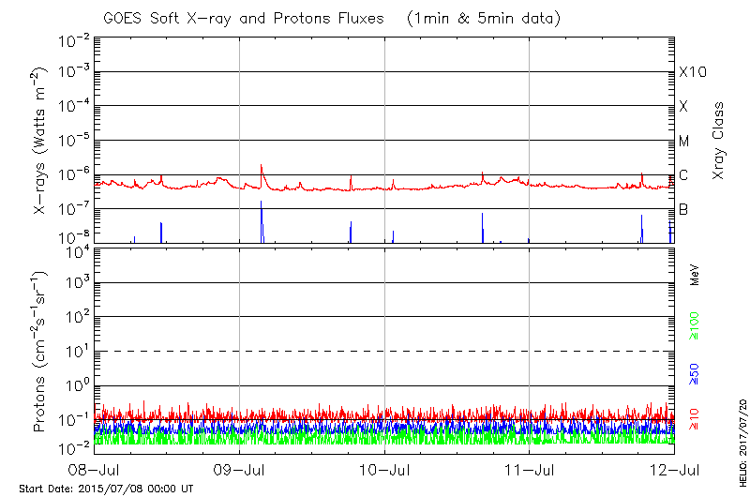Click the 'X-rays (Watts m⁻²)' axis title

[41, 141]
